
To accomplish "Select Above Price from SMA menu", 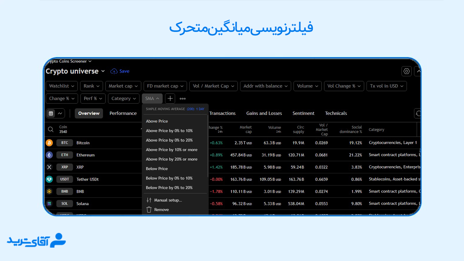I will (157, 121).
